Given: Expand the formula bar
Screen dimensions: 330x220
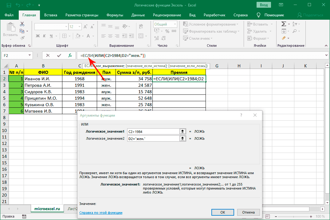Looking at the screenshot, I should click(x=326, y=55).
